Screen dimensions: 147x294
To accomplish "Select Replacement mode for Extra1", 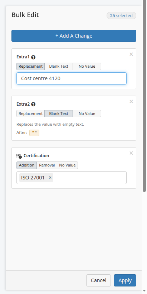I will 30,66.
